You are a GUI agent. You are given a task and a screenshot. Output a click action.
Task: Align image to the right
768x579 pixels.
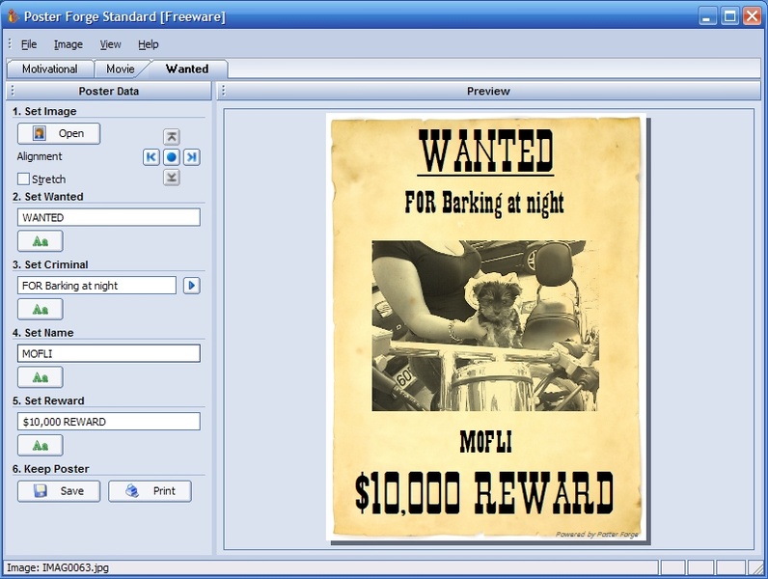tap(191, 157)
